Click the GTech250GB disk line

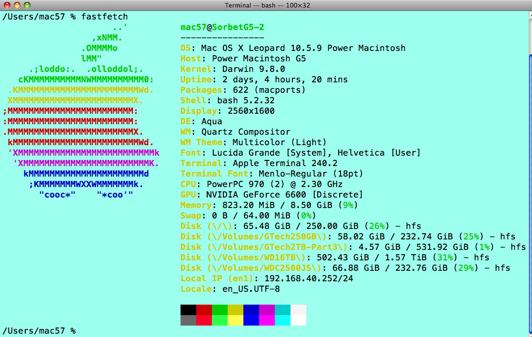pos(348,237)
